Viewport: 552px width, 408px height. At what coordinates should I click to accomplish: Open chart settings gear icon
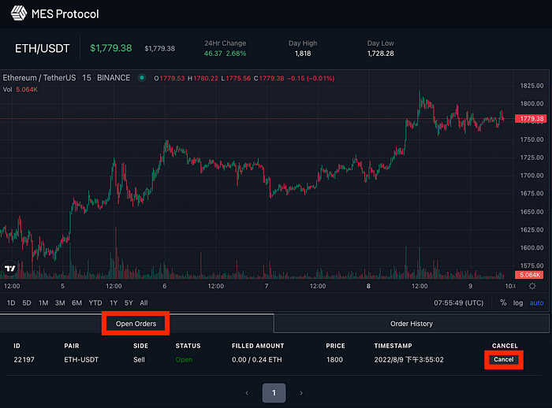click(x=532, y=286)
